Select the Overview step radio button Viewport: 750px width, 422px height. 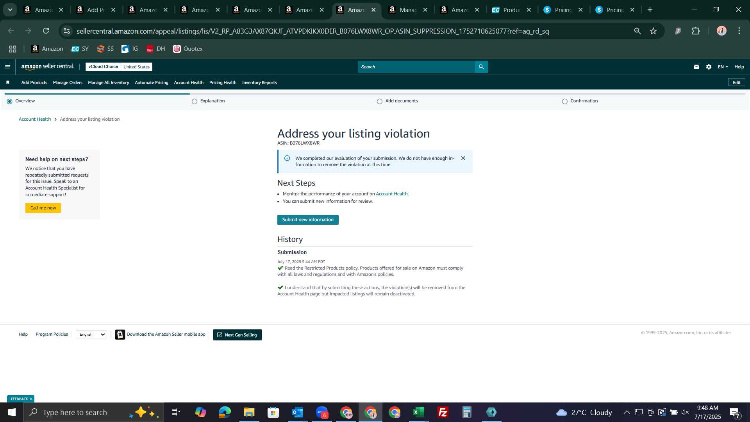coord(9,101)
